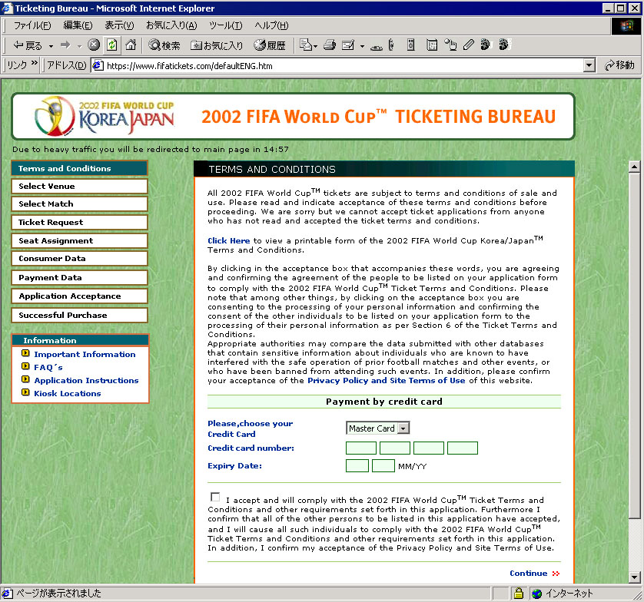Stop page loading with the X icon
The height and width of the screenshot is (602, 644).
[x=94, y=45]
